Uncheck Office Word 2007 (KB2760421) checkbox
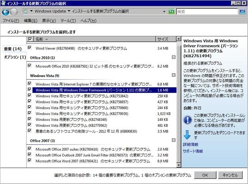The height and width of the screenshot is (184, 248). pos(29,160)
